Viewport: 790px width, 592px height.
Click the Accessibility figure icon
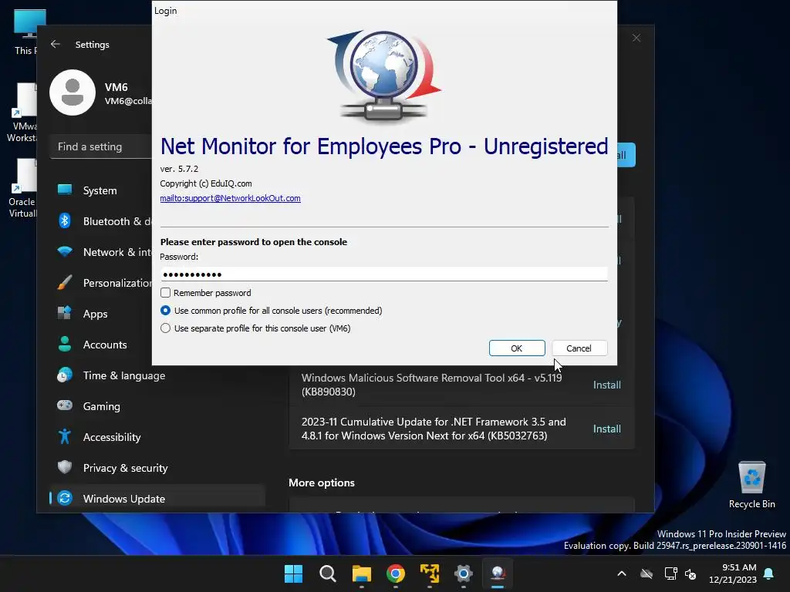pyautogui.click(x=65, y=436)
